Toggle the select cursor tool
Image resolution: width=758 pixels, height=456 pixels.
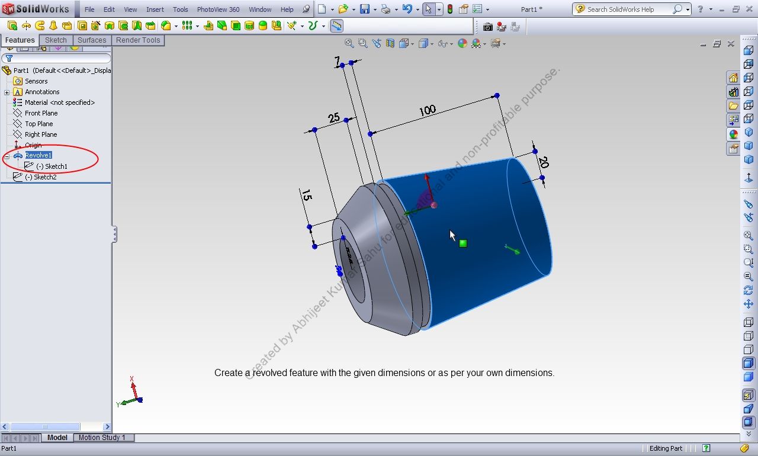click(429, 9)
